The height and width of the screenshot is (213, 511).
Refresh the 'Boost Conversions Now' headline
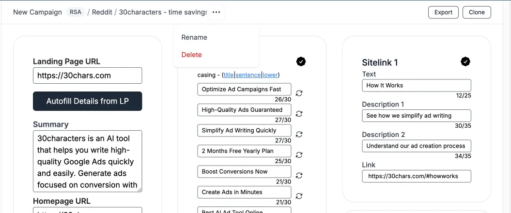299,175
